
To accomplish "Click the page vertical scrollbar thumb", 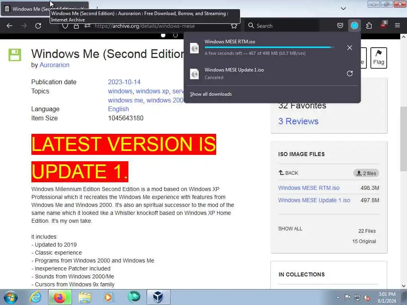I will click(403, 139).
